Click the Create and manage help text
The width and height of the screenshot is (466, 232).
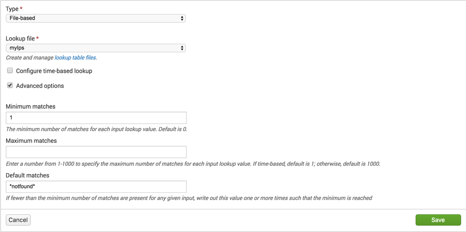tap(30, 58)
